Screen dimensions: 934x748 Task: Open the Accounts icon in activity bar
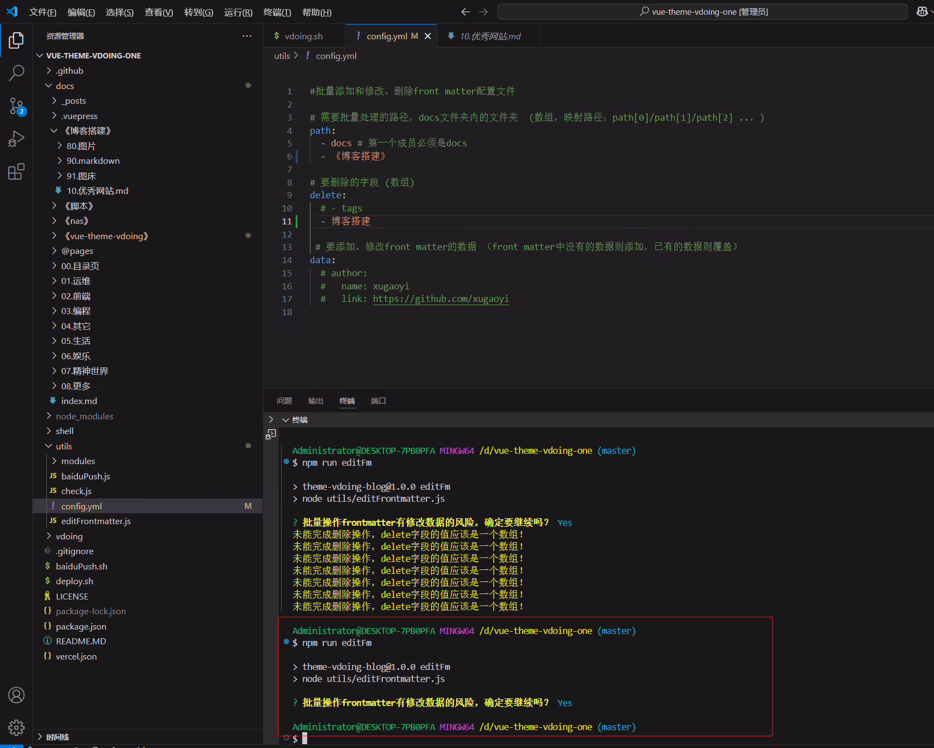coord(16,695)
